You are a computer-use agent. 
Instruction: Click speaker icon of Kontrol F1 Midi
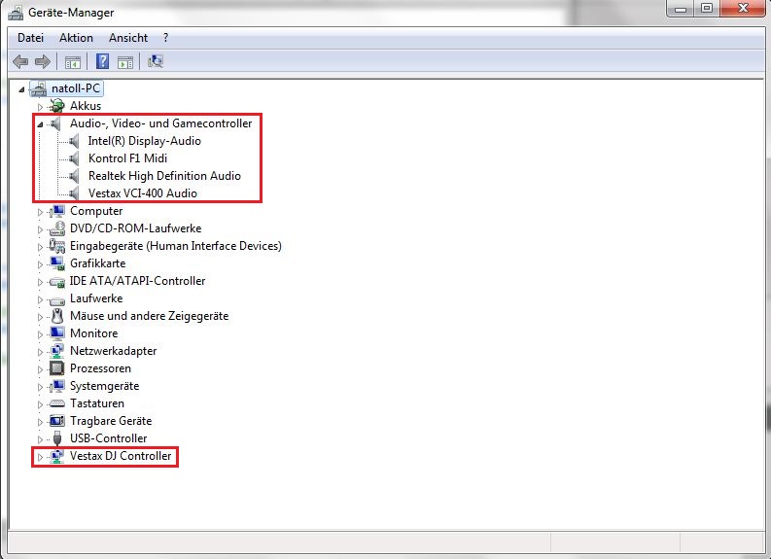tap(74, 158)
